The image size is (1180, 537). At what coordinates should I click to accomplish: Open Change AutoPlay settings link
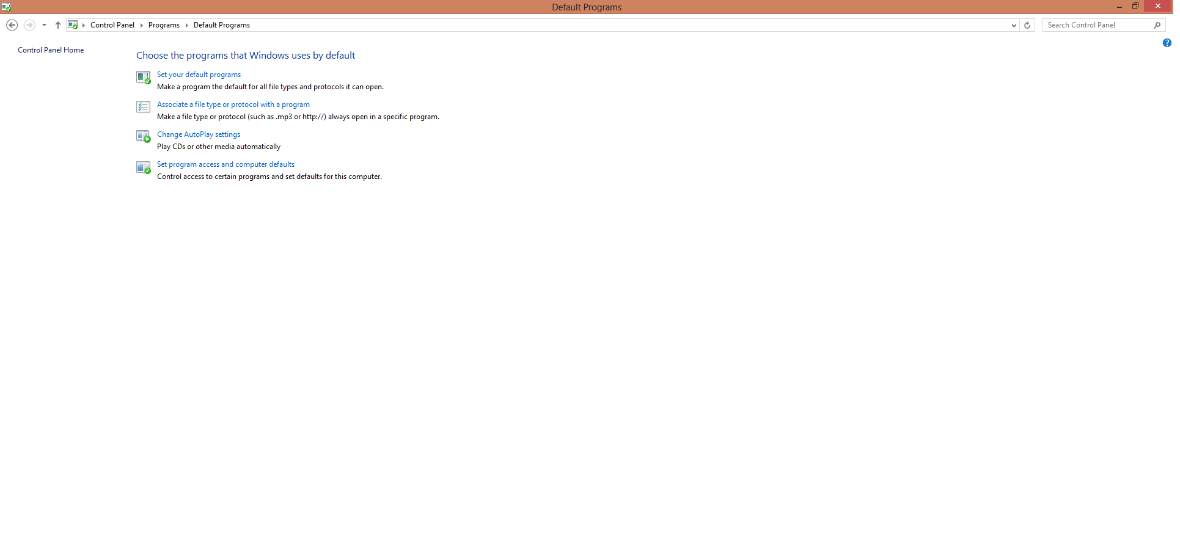(199, 134)
